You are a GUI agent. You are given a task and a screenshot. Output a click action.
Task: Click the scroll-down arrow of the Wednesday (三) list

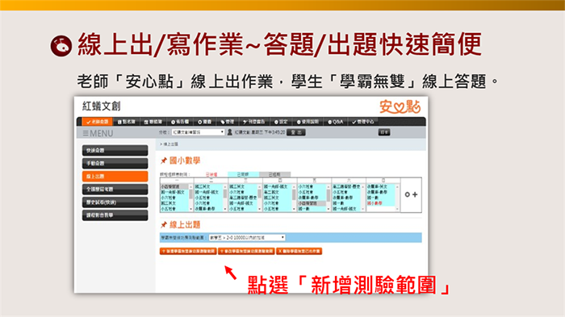[259, 209]
